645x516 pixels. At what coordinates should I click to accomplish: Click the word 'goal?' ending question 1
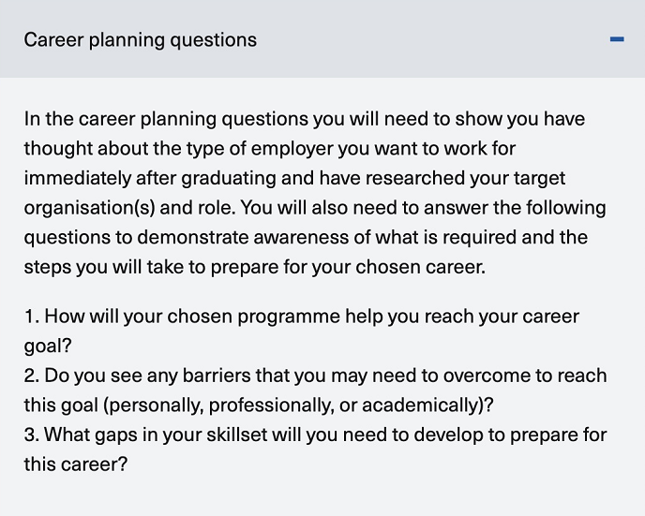point(48,346)
